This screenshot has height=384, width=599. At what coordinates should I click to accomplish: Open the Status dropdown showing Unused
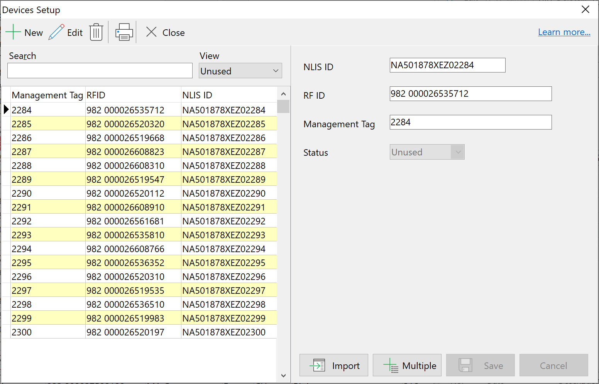pyautogui.click(x=427, y=152)
